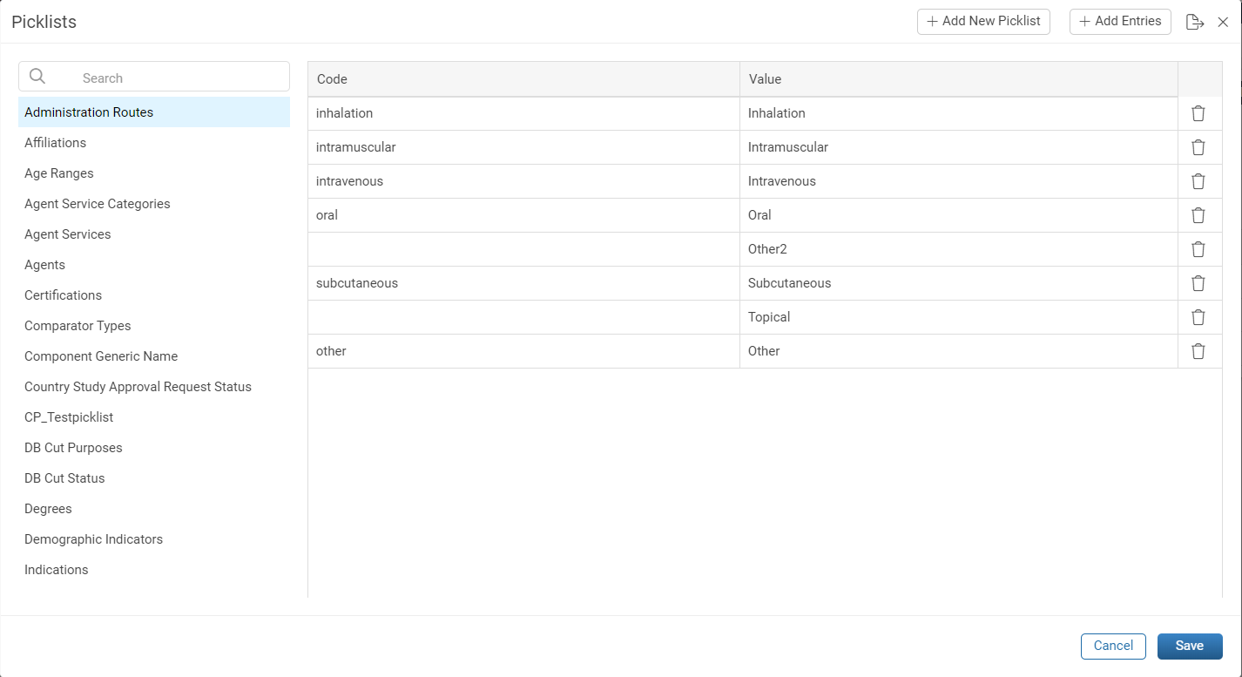Remove the Subcutaneous entry with trash icon
Image resolution: width=1242 pixels, height=677 pixels.
(x=1198, y=283)
